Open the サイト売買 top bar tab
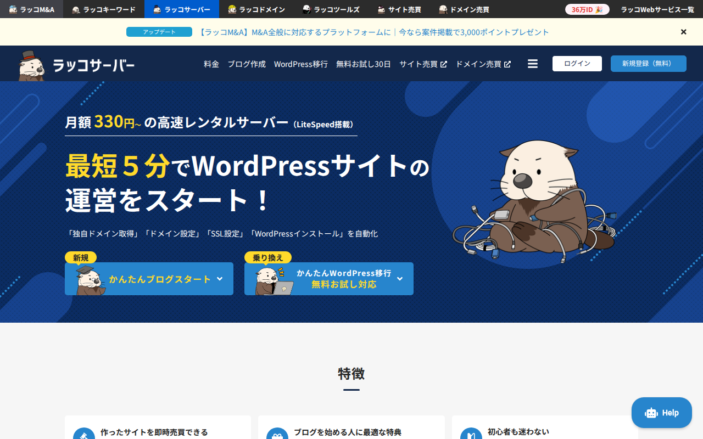 (x=399, y=9)
